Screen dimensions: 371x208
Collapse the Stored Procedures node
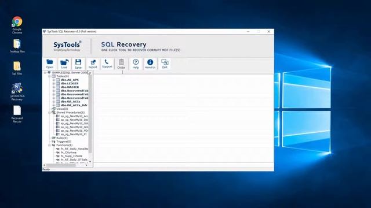(x=49, y=113)
